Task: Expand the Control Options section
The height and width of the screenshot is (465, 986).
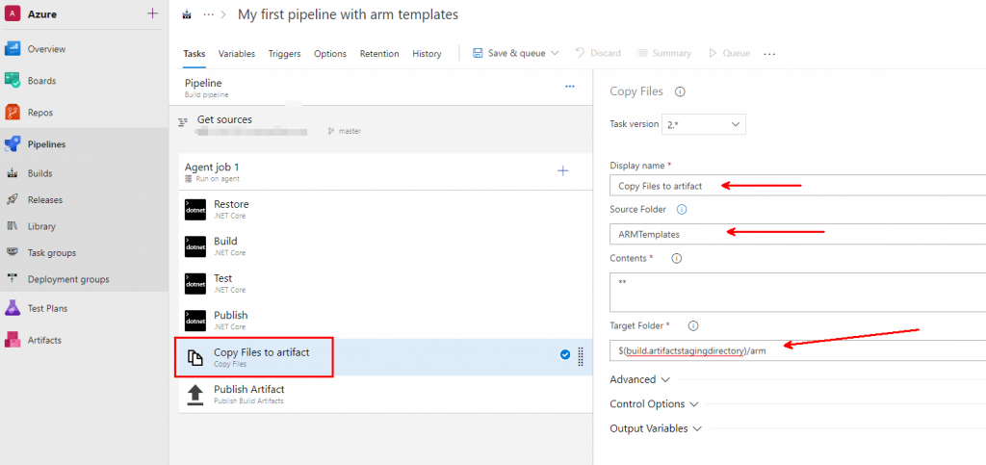Action: coord(654,404)
